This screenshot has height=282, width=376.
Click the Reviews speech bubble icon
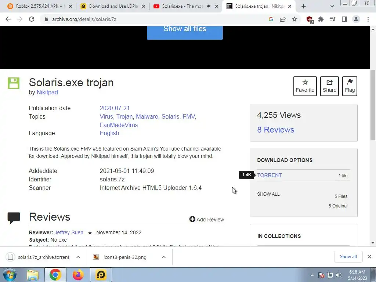(14, 218)
